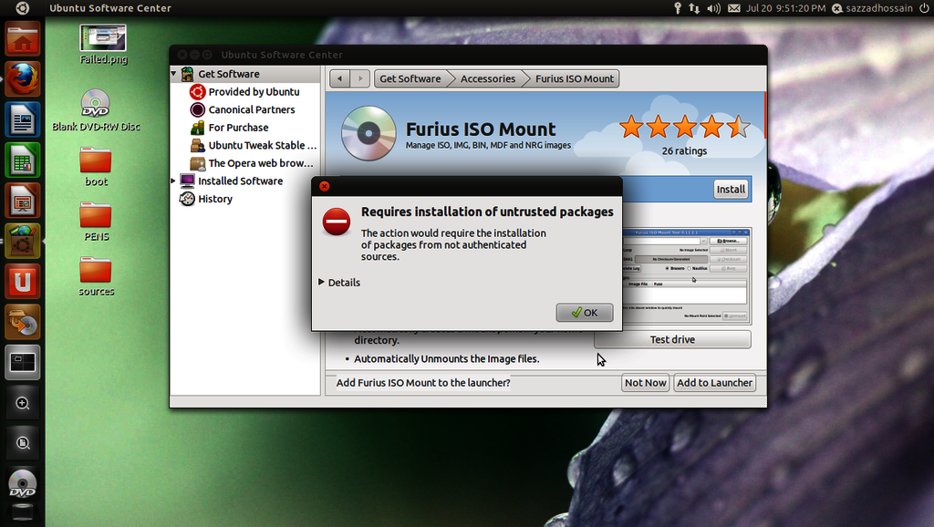Click the Ubuntu One launcher icon
The image size is (934, 527).
coord(23,280)
